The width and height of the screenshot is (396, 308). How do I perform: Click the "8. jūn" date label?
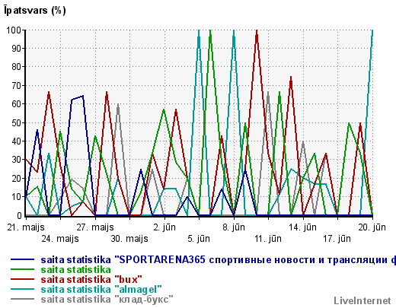pyautogui.click(x=234, y=227)
